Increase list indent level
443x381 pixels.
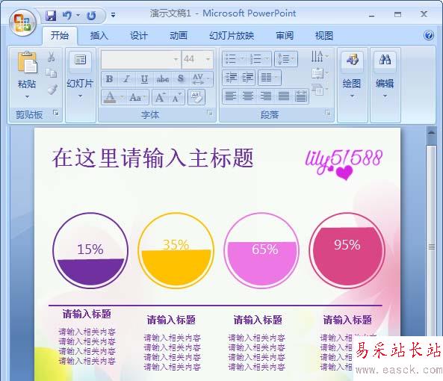click(x=247, y=78)
